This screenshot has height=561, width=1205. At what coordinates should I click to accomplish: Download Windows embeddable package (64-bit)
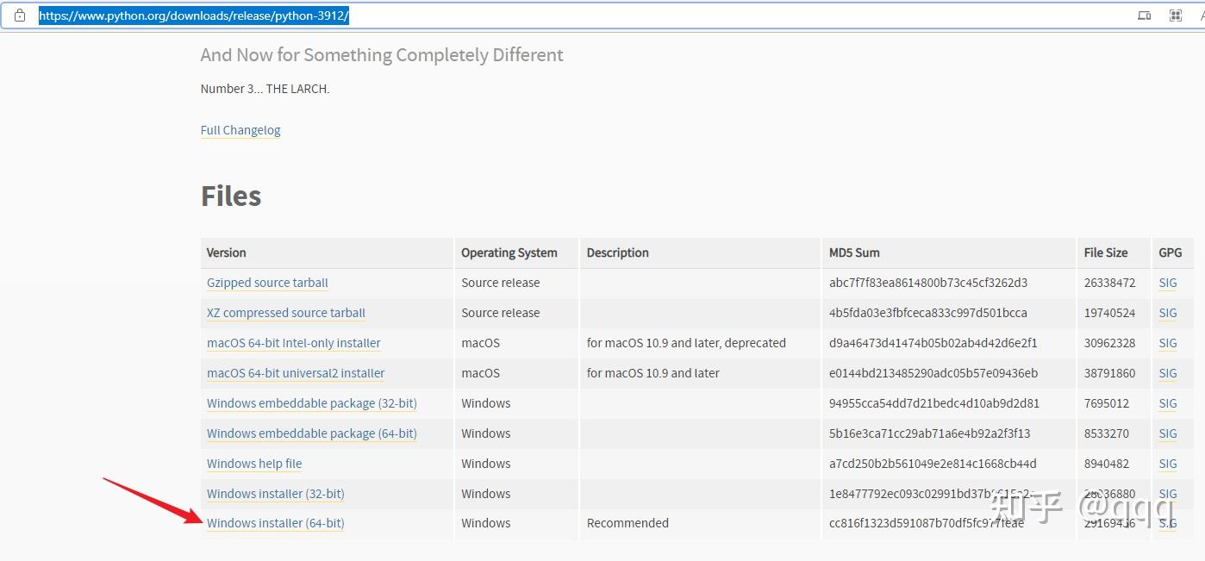(x=311, y=433)
